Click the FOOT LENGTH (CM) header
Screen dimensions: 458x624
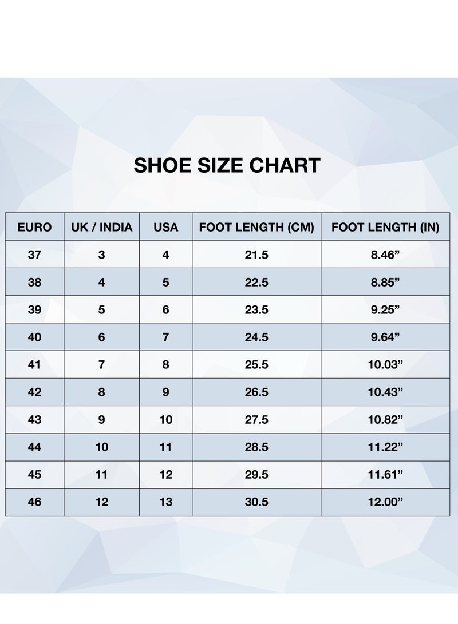point(256,227)
